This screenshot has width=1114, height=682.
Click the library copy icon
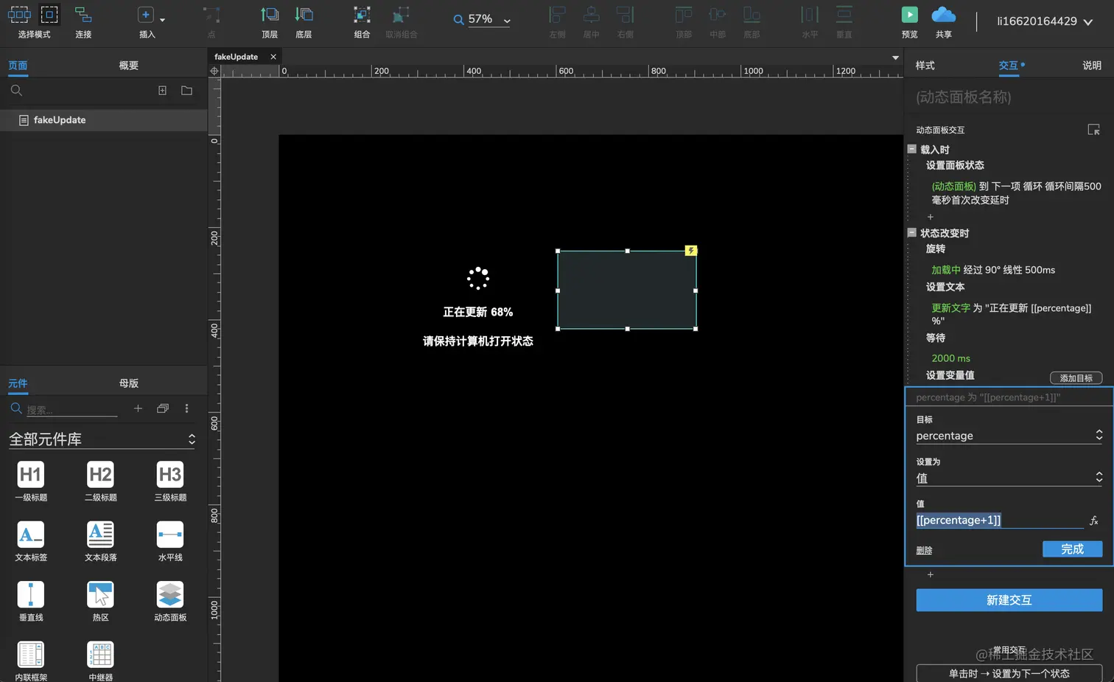[163, 408]
